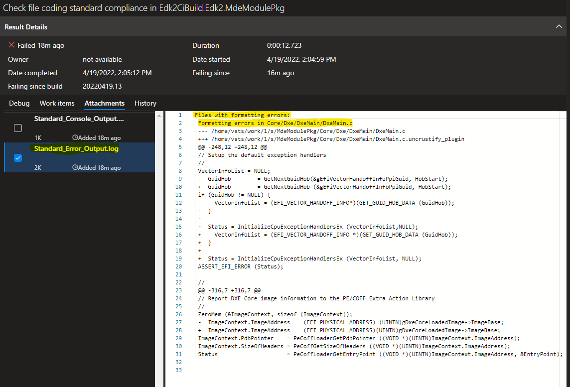This screenshot has width=570, height=387.
Task: Click the attachment list scroll-up arrow
Action: click(159, 116)
